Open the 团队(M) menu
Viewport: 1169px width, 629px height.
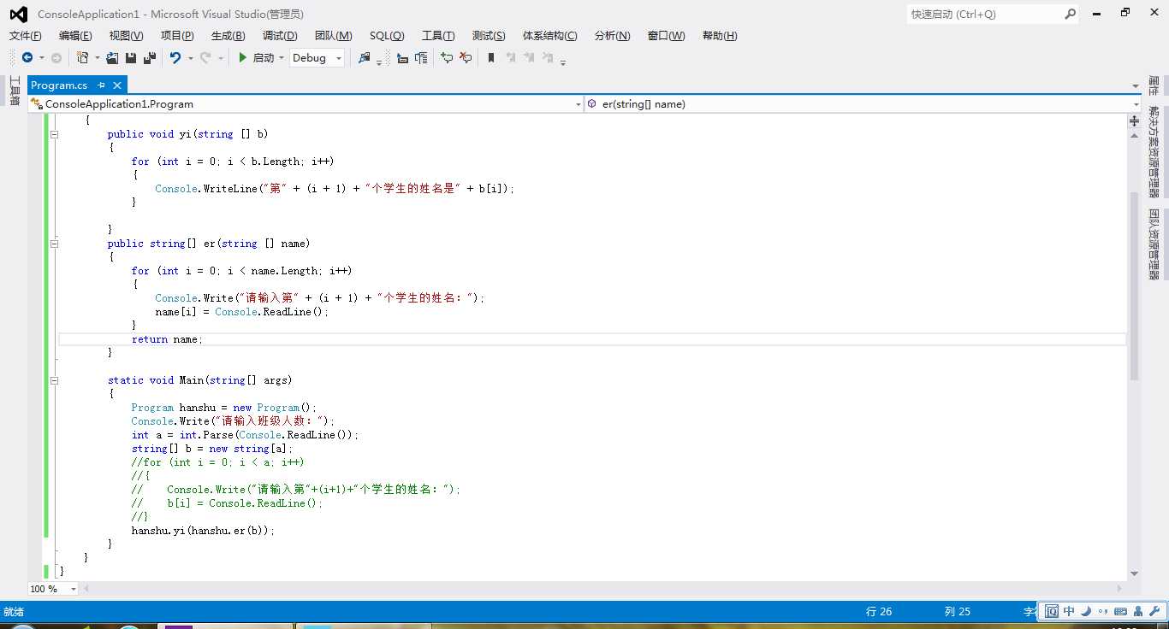click(x=334, y=35)
